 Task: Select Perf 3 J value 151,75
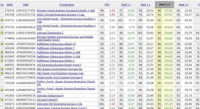click(168, 96)
